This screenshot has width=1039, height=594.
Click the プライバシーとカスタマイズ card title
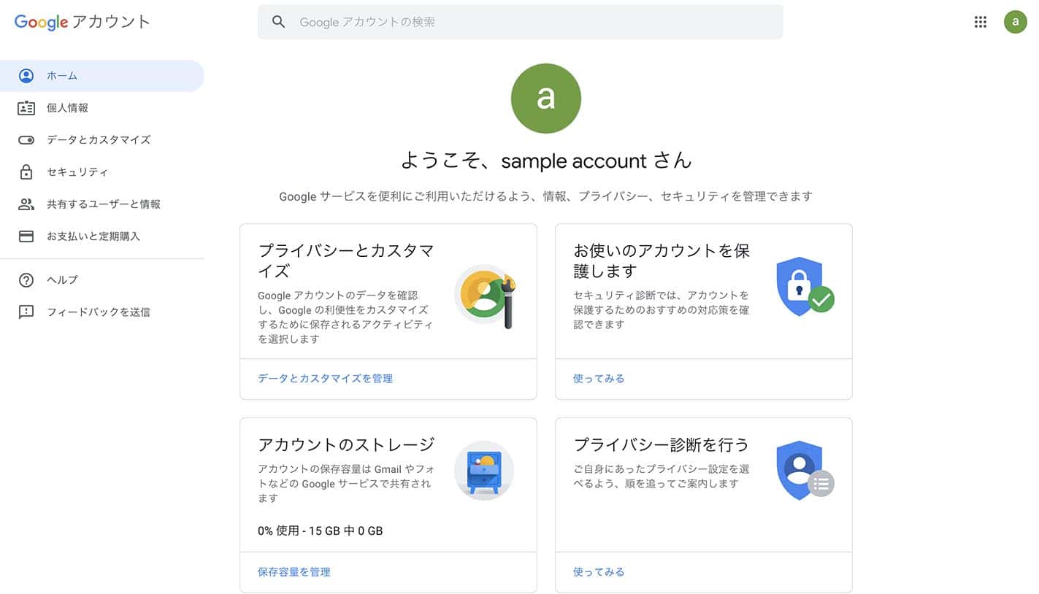[346, 261]
